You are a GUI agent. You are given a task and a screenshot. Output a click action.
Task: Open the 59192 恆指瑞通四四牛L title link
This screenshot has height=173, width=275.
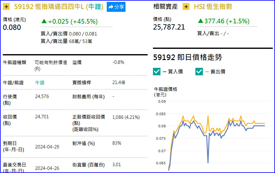(x=49, y=7)
